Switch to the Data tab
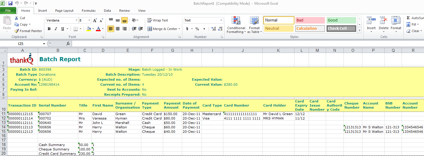The width and height of the screenshot is (424, 156). coord(107,11)
